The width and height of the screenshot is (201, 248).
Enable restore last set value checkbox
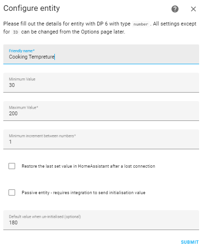coord(12,166)
